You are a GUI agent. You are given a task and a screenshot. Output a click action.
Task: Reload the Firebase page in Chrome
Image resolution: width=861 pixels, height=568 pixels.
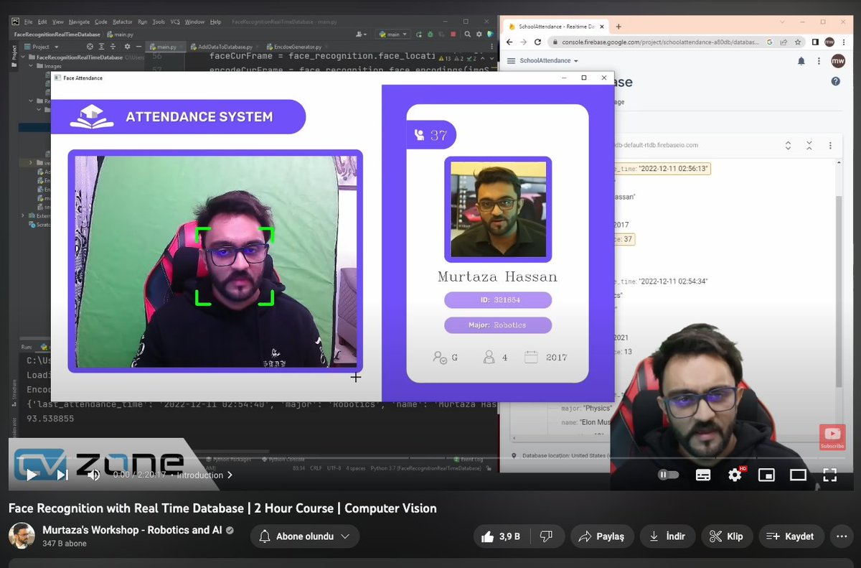point(537,42)
